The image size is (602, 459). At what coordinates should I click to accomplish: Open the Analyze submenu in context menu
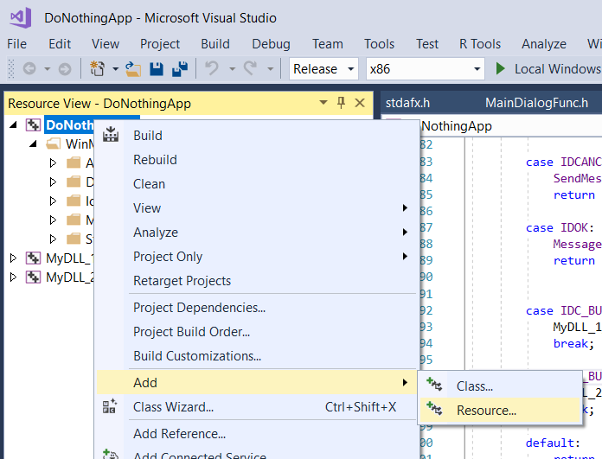point(256,233)
